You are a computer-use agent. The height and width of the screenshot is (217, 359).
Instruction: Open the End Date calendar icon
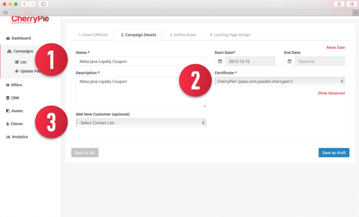click(x=289, y=61)
